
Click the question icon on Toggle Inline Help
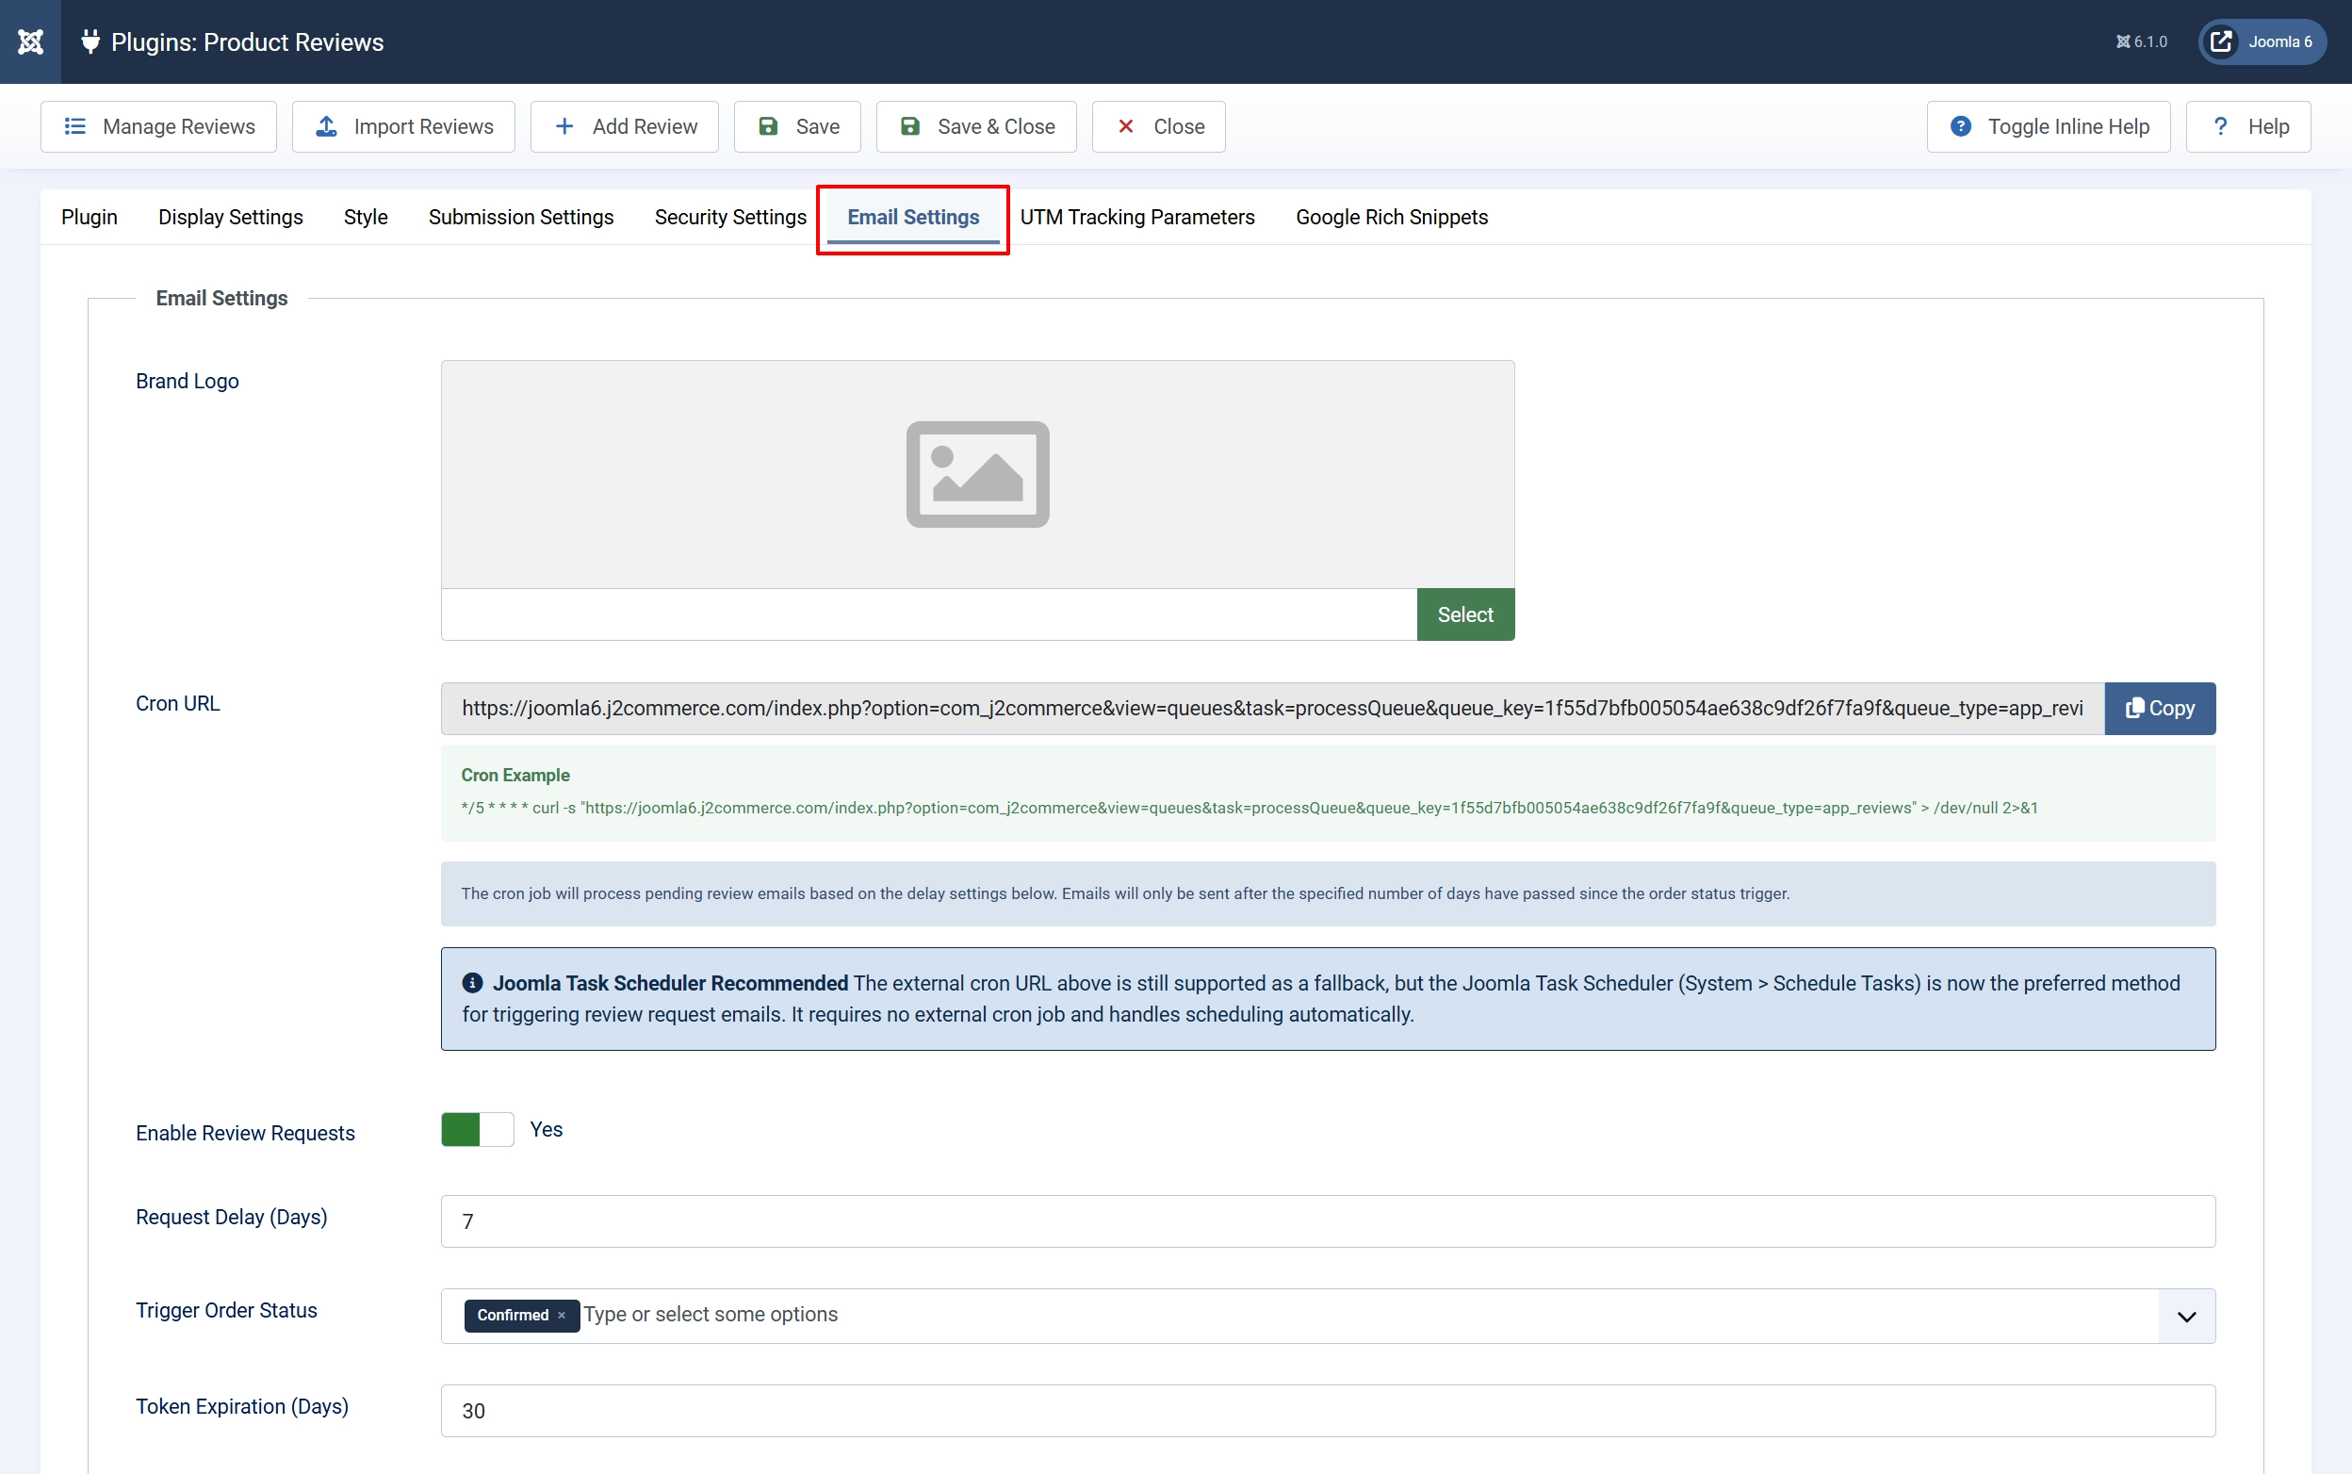point(1961,126)
